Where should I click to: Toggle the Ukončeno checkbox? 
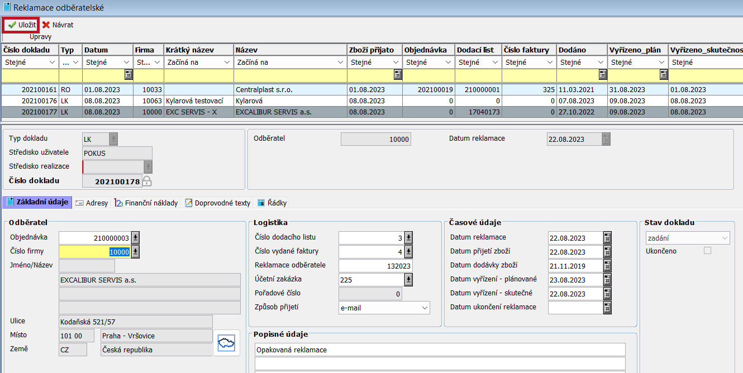707,251
